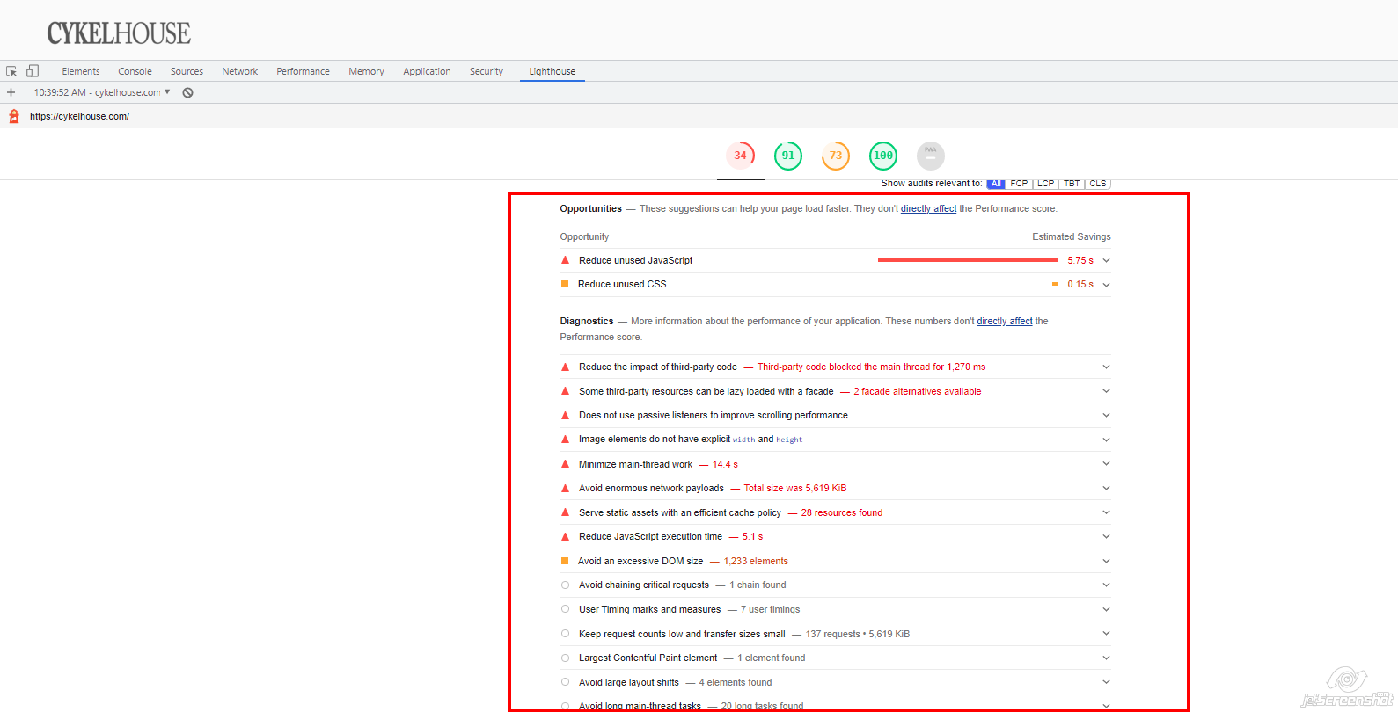Switch to the Network tab
1398x712 pixels.
tap(239, 71)
